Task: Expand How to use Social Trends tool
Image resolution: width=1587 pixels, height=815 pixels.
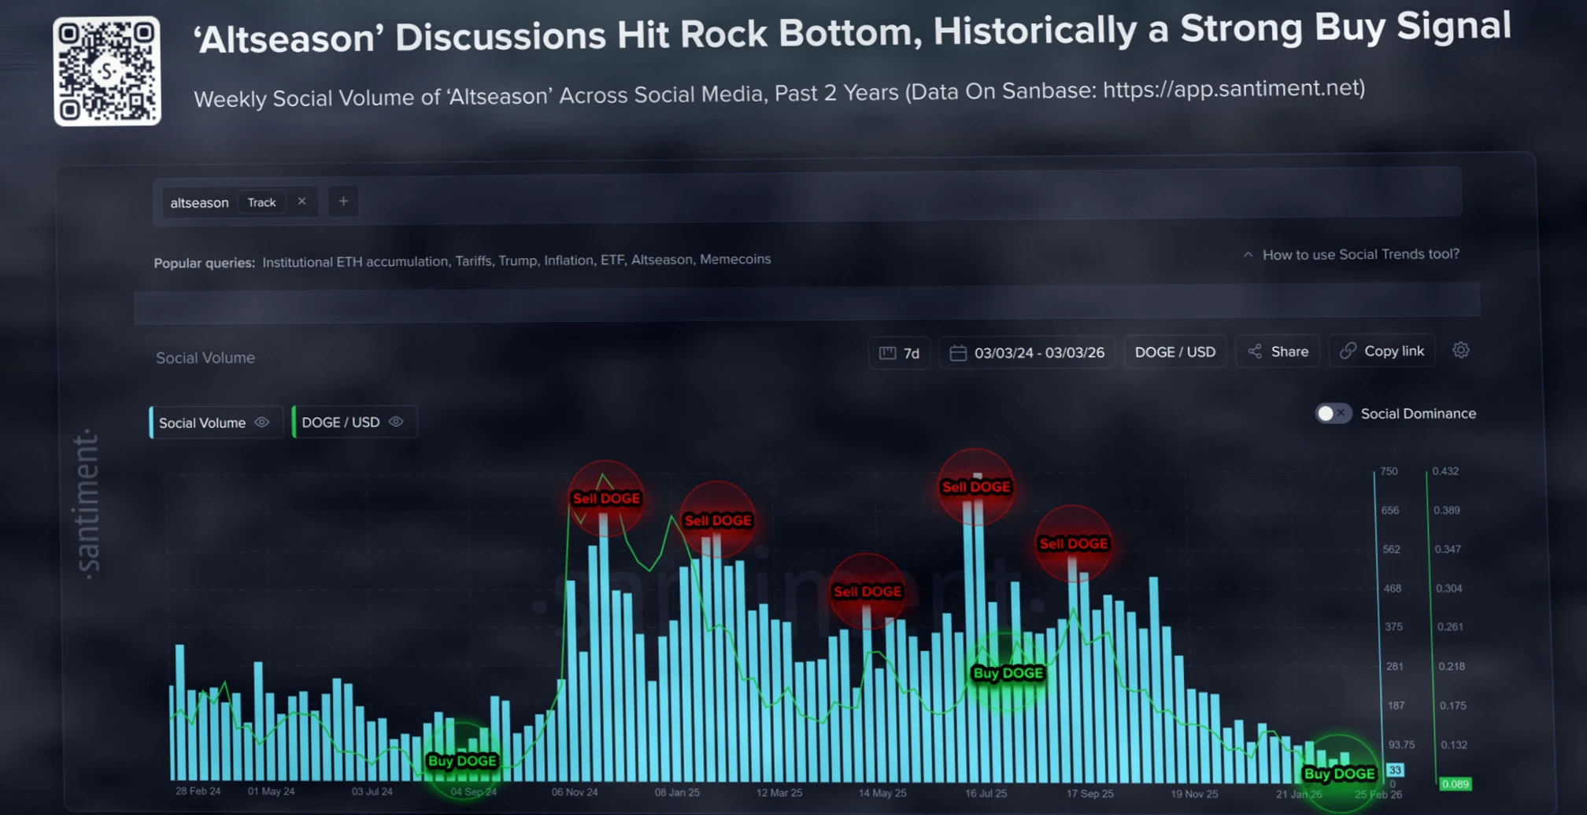Action: [x=1352, y=254]
